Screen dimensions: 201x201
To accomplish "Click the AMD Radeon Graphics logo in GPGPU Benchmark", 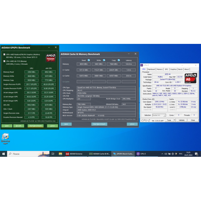I will 51,58.
